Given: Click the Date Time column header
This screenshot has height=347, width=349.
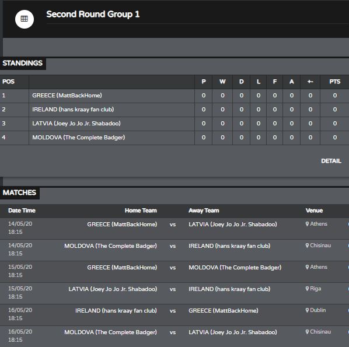Looking at the screenshot, I should tap(22, 211).
